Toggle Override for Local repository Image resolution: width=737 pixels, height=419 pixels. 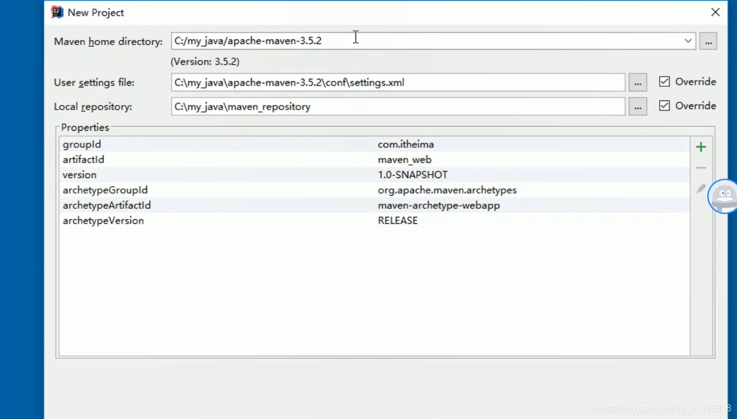[x=664, y=106]
